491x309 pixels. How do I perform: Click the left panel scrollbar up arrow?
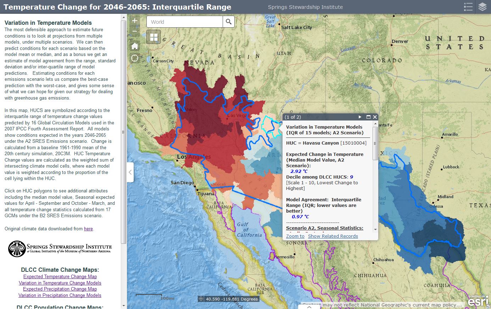123,17
